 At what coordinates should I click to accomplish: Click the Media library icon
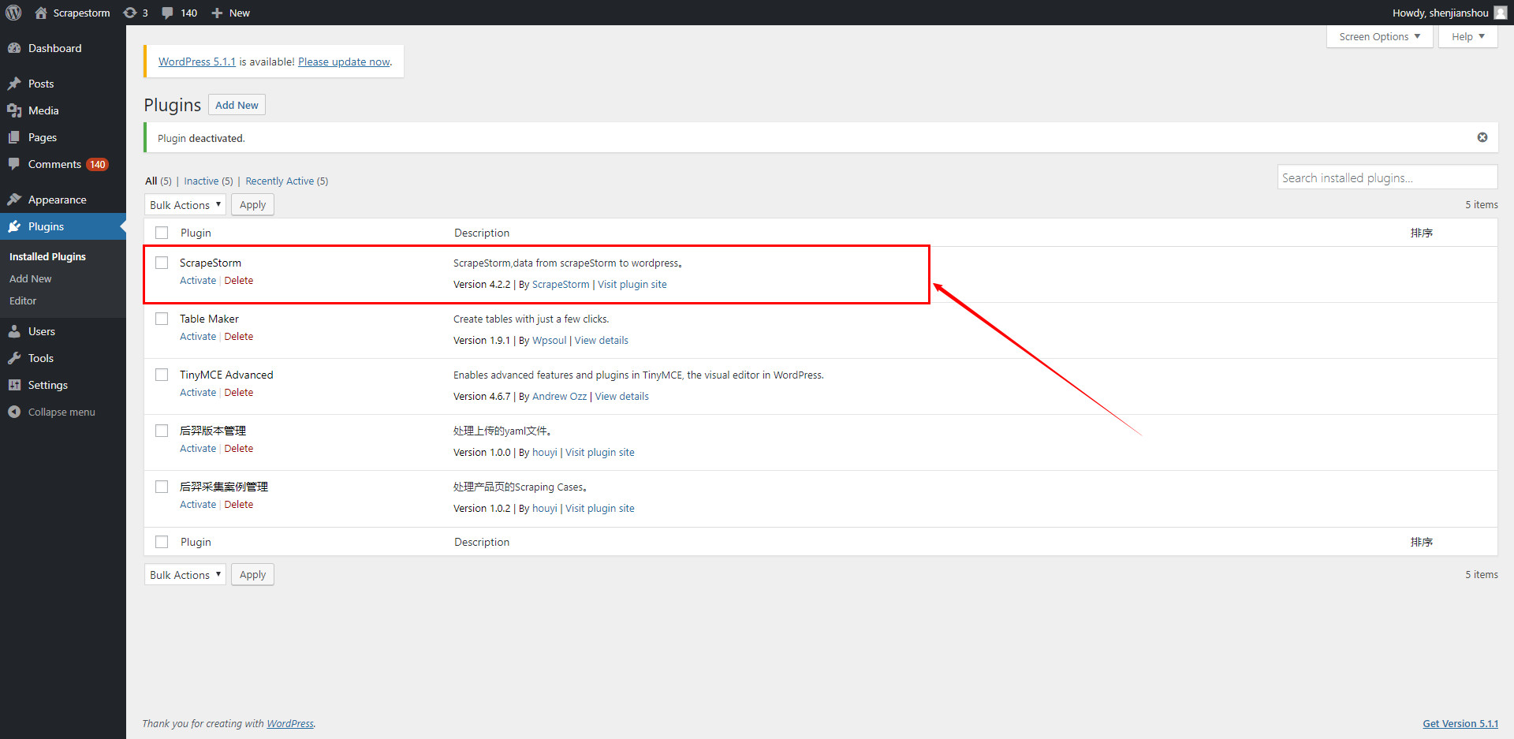(x=14, y=110)
